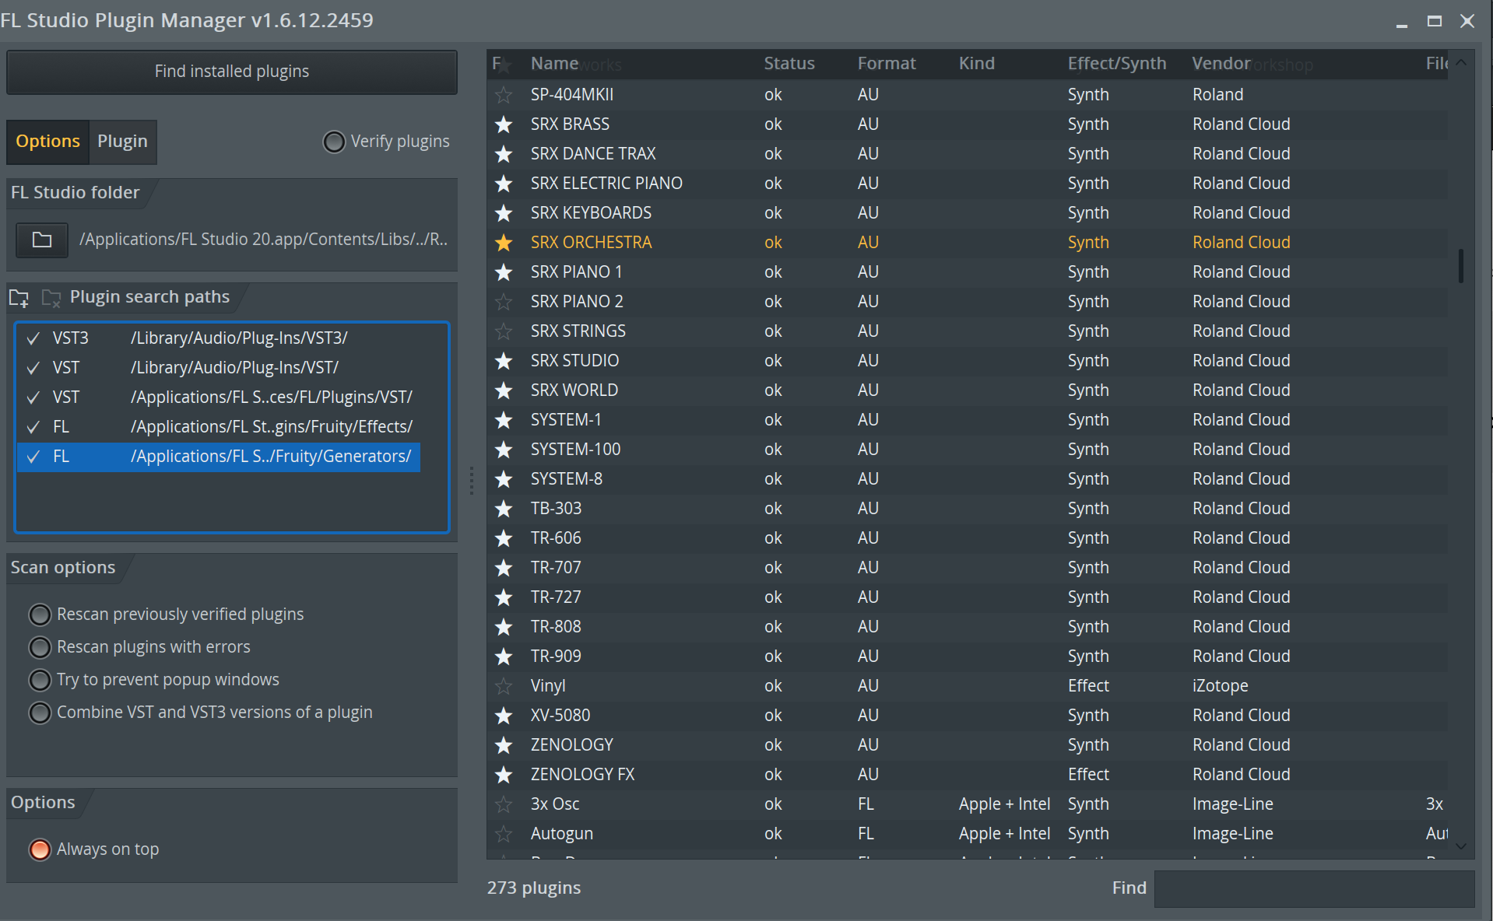Sort list by Format column
The width and height of the screenshot is (1493, 921).
[x=887, y=64]
